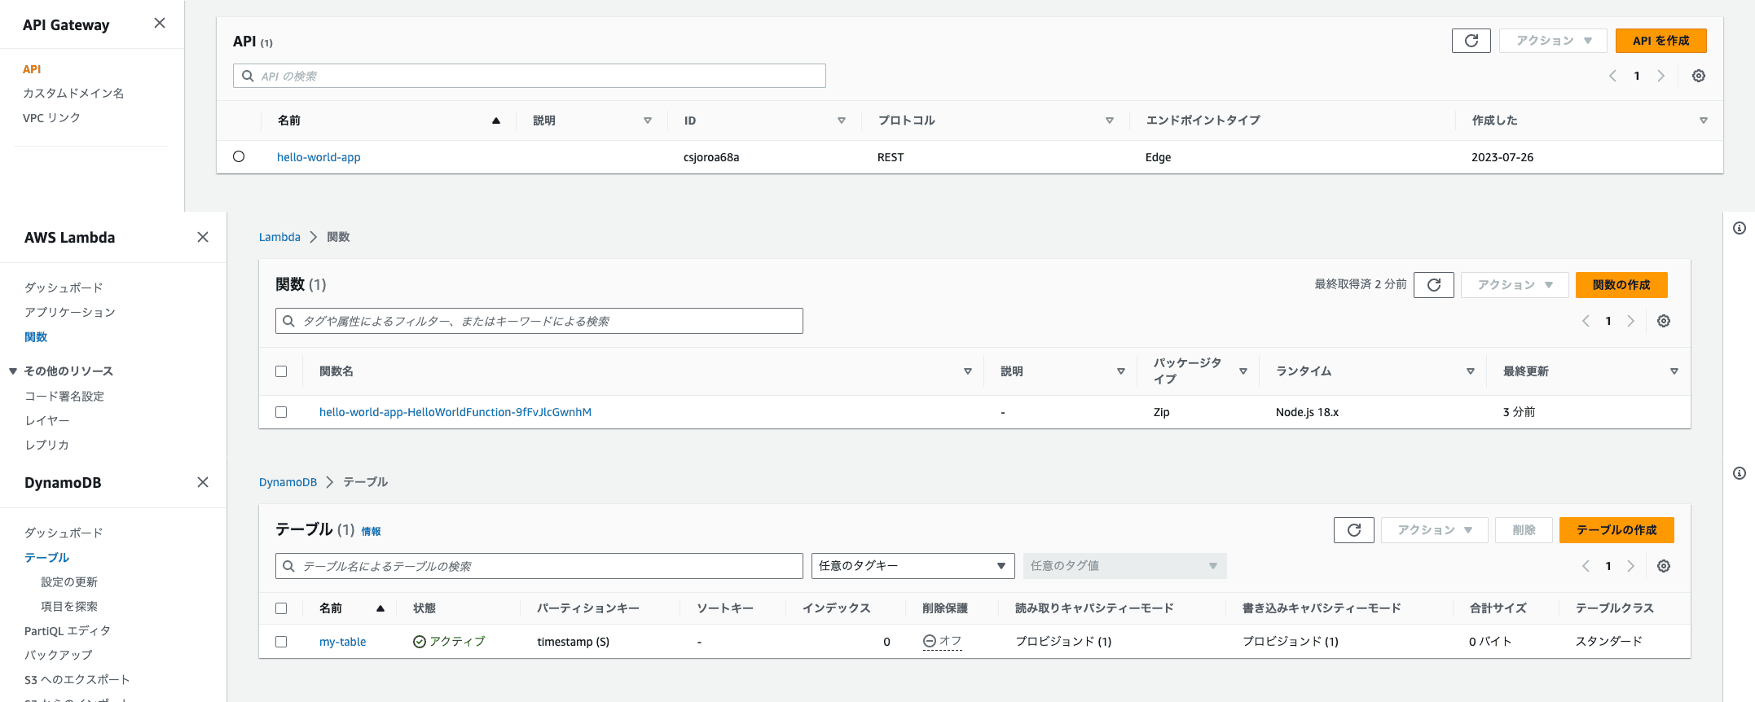This screenshot has height=702, width=1755.
Task: Click API を作成 button
Action: pyautogui.click(x=1660, y=41)
